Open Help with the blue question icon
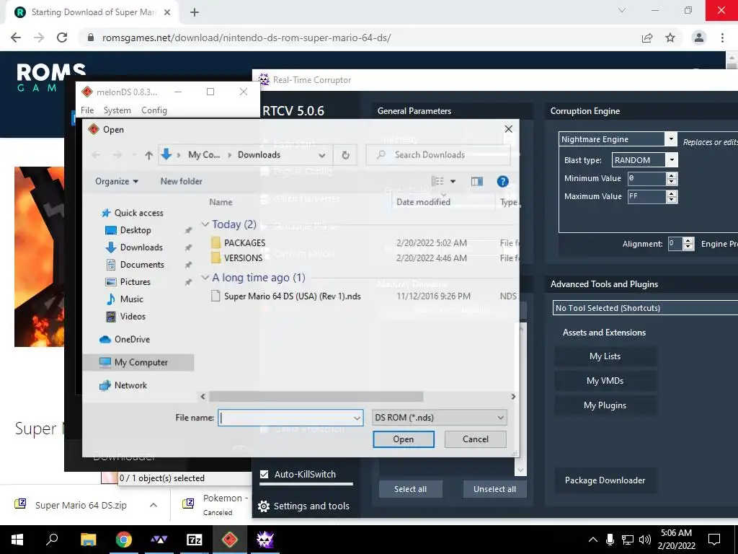Image resolution: width=738 pixels, height=554 pixels. coord(502,181)
